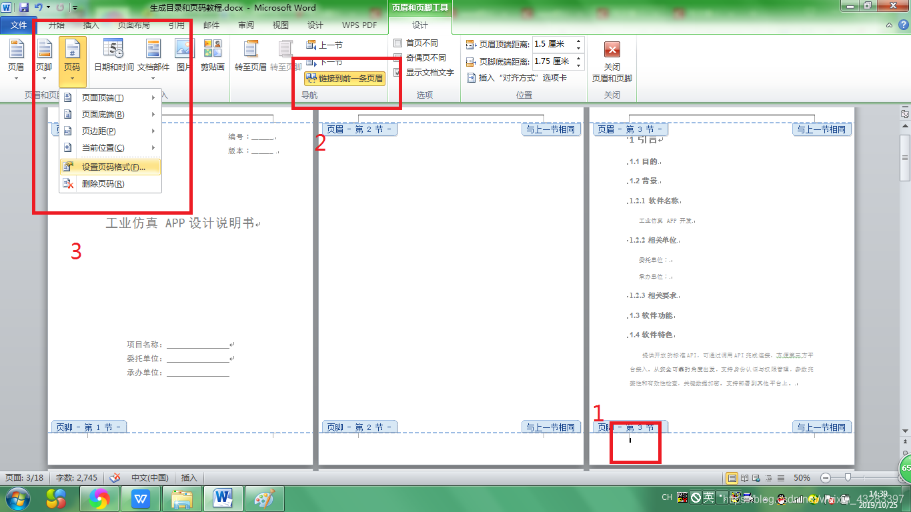The width and height of the screenshot is (911, 512).
Task: Toggle 链接到前一条页眉 button
Action: tap(345, 78)
